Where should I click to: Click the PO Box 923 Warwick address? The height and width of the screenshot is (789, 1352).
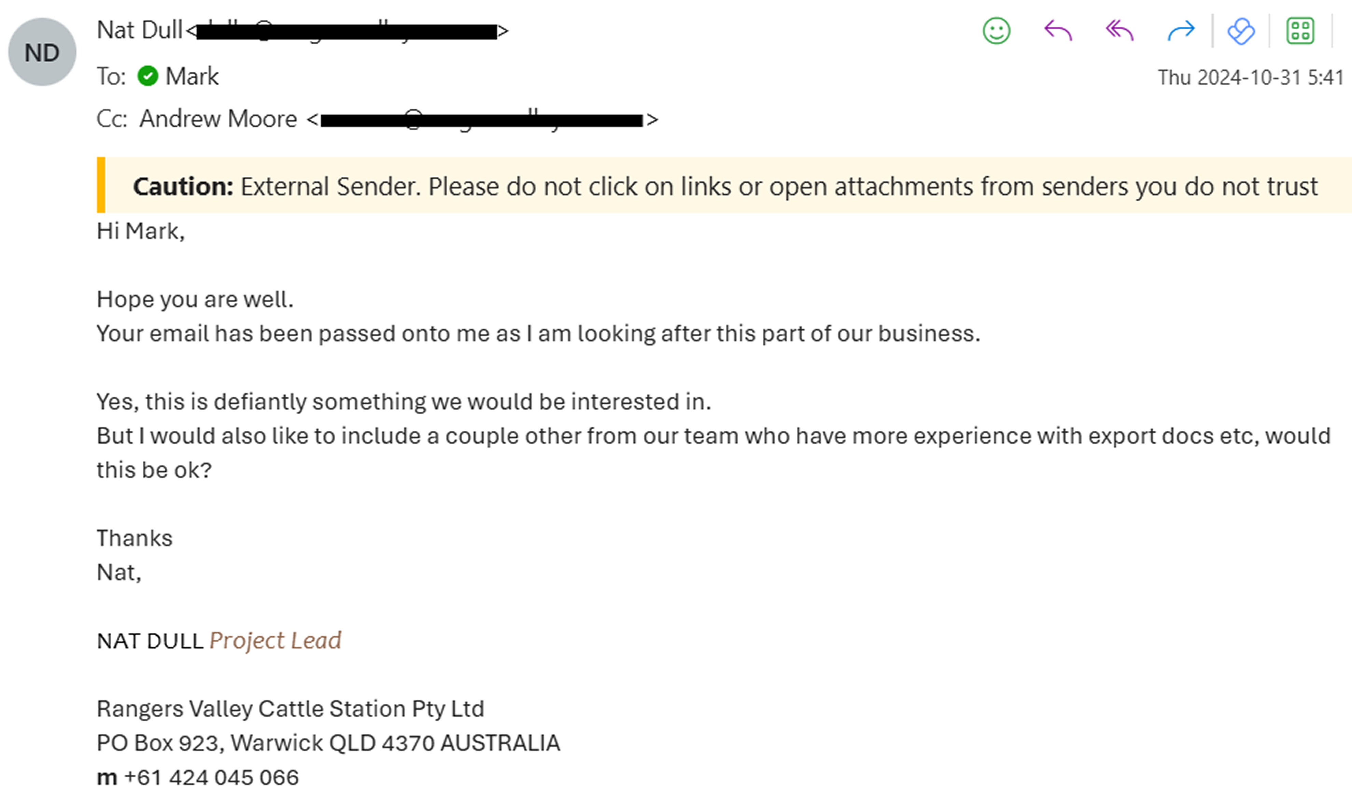(328, 743)
